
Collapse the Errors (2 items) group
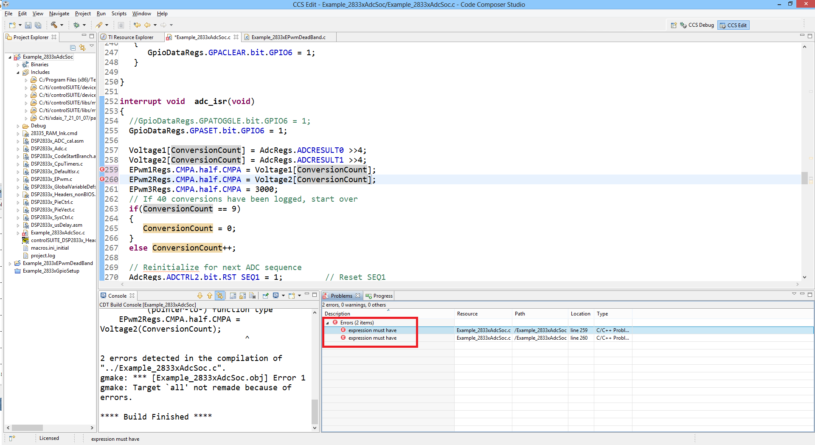(x=327, y=323)
